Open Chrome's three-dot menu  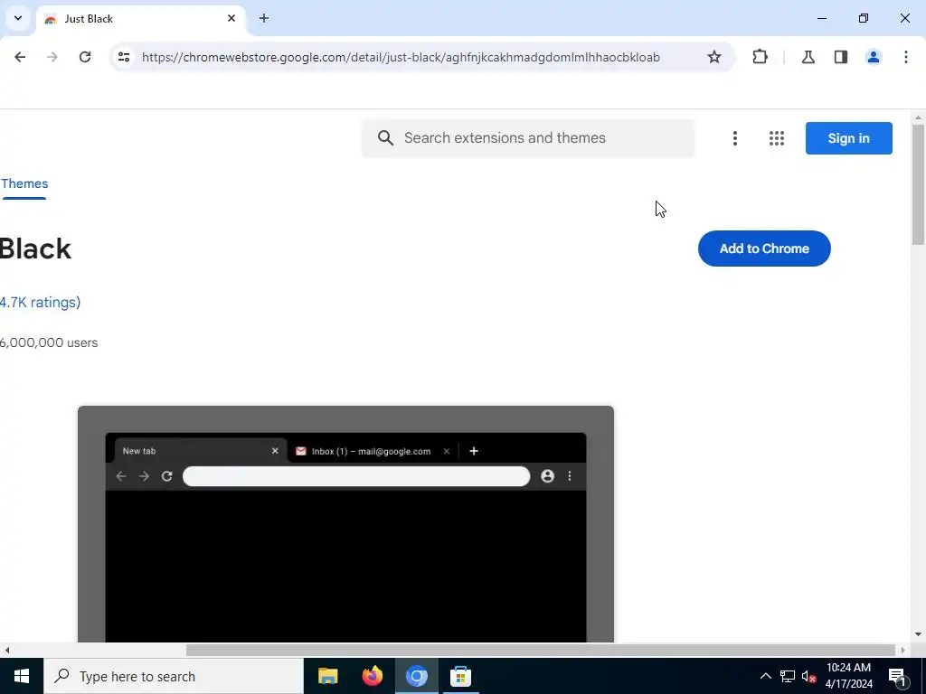coord(905,57)
